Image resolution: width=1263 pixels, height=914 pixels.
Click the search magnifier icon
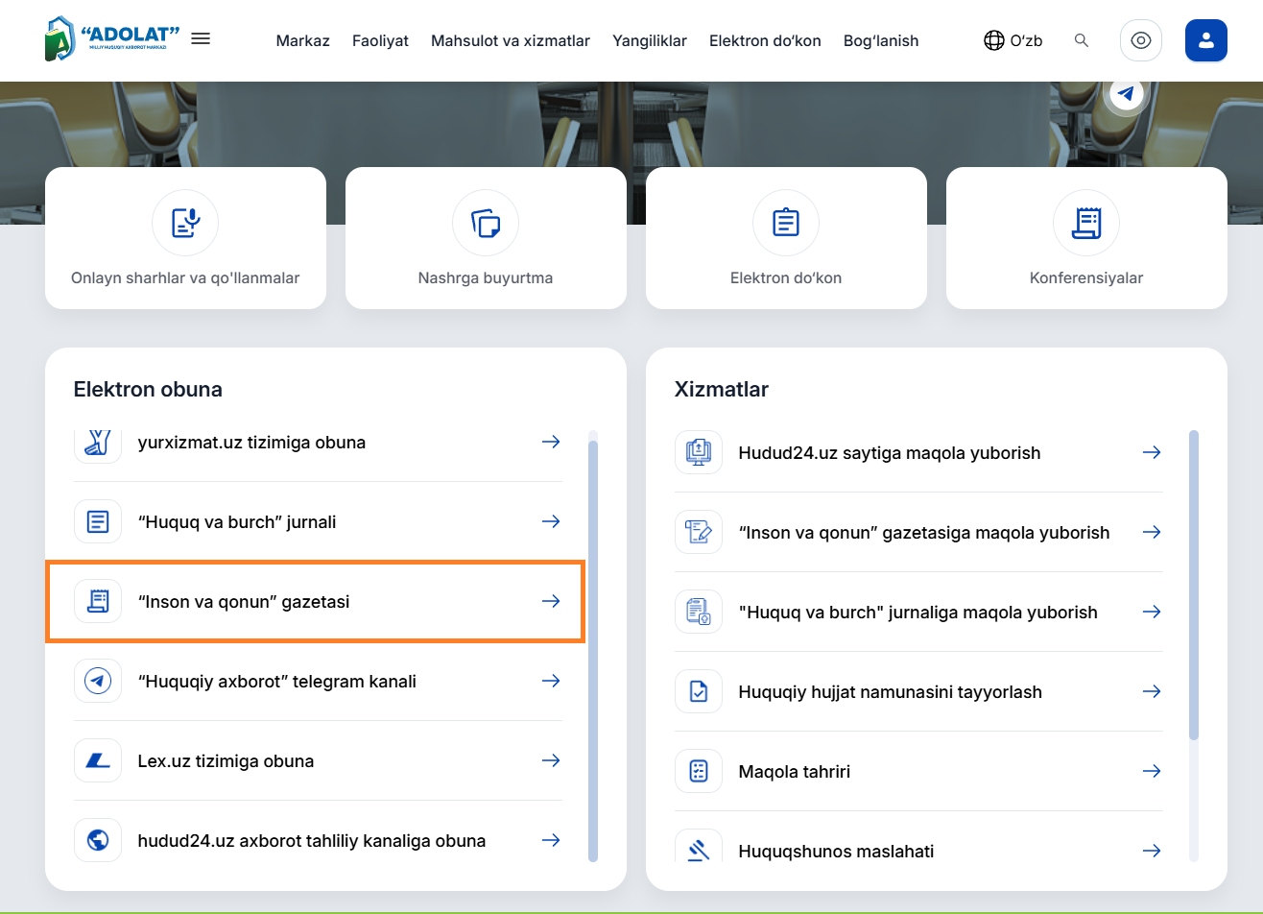(1082, 40)
